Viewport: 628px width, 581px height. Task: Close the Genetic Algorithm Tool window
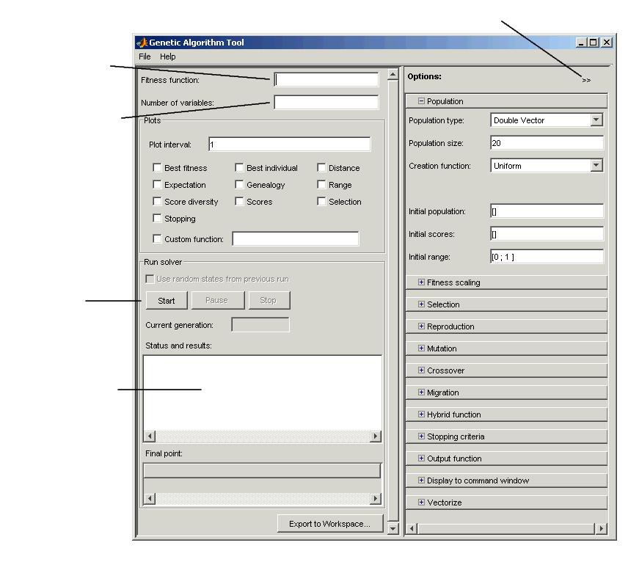607,43
